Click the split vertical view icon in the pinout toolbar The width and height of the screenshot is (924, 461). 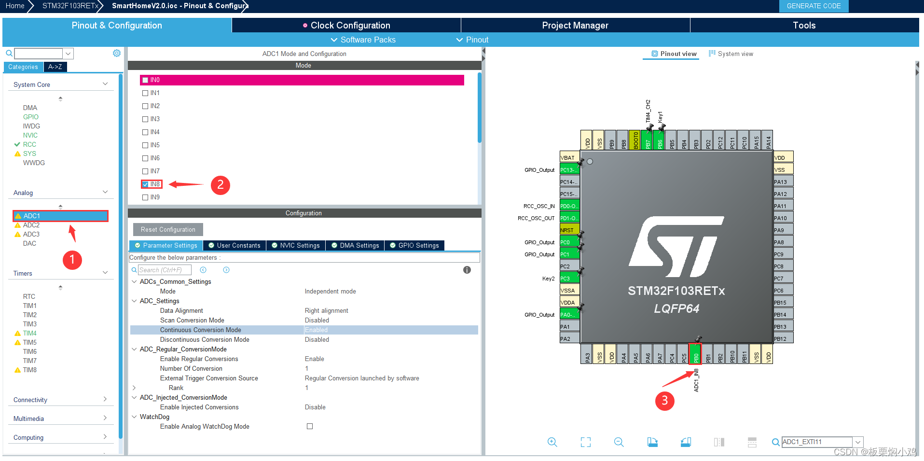pos(719,442)
